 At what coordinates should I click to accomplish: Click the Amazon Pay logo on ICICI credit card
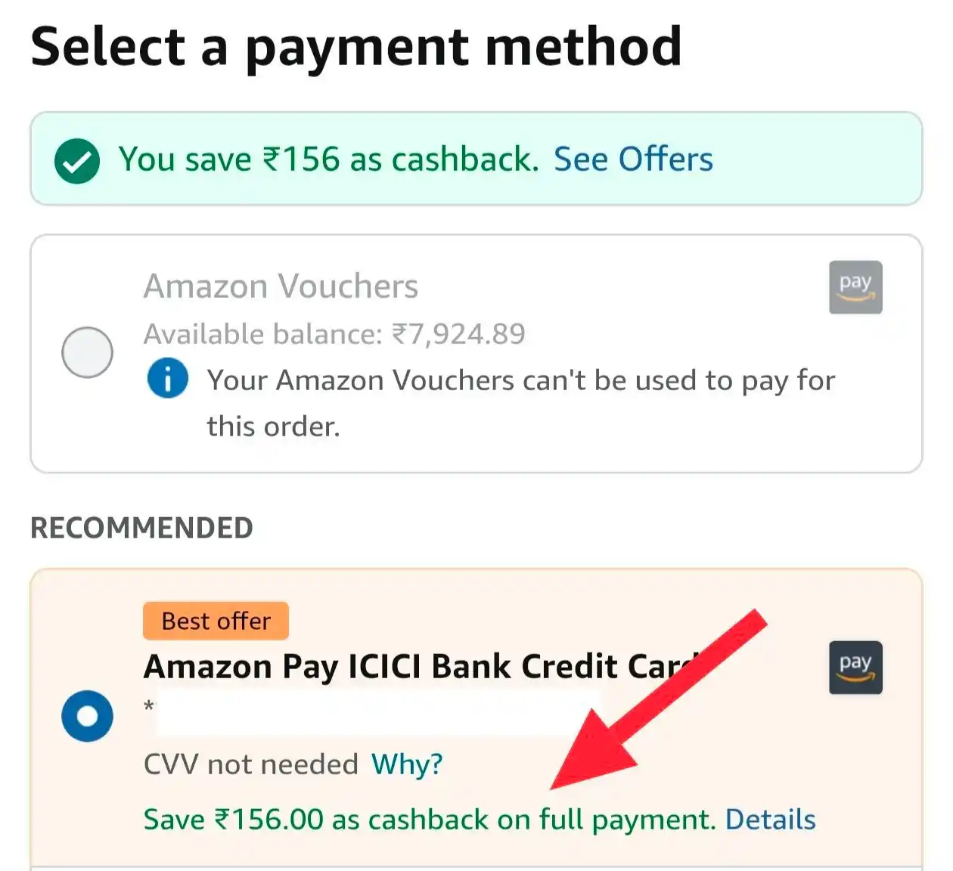pos(855,668)
